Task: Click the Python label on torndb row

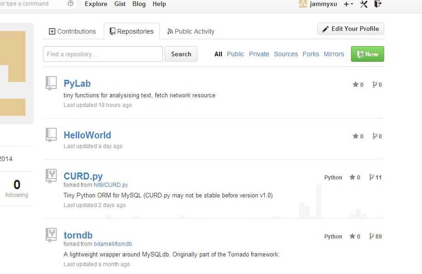Action: point(333,237)
